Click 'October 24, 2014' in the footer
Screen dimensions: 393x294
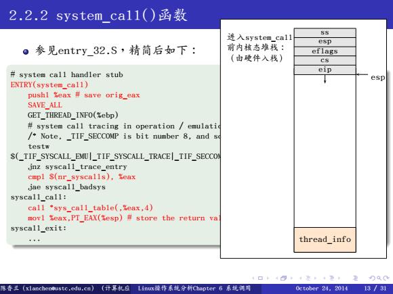click(321, 288)
